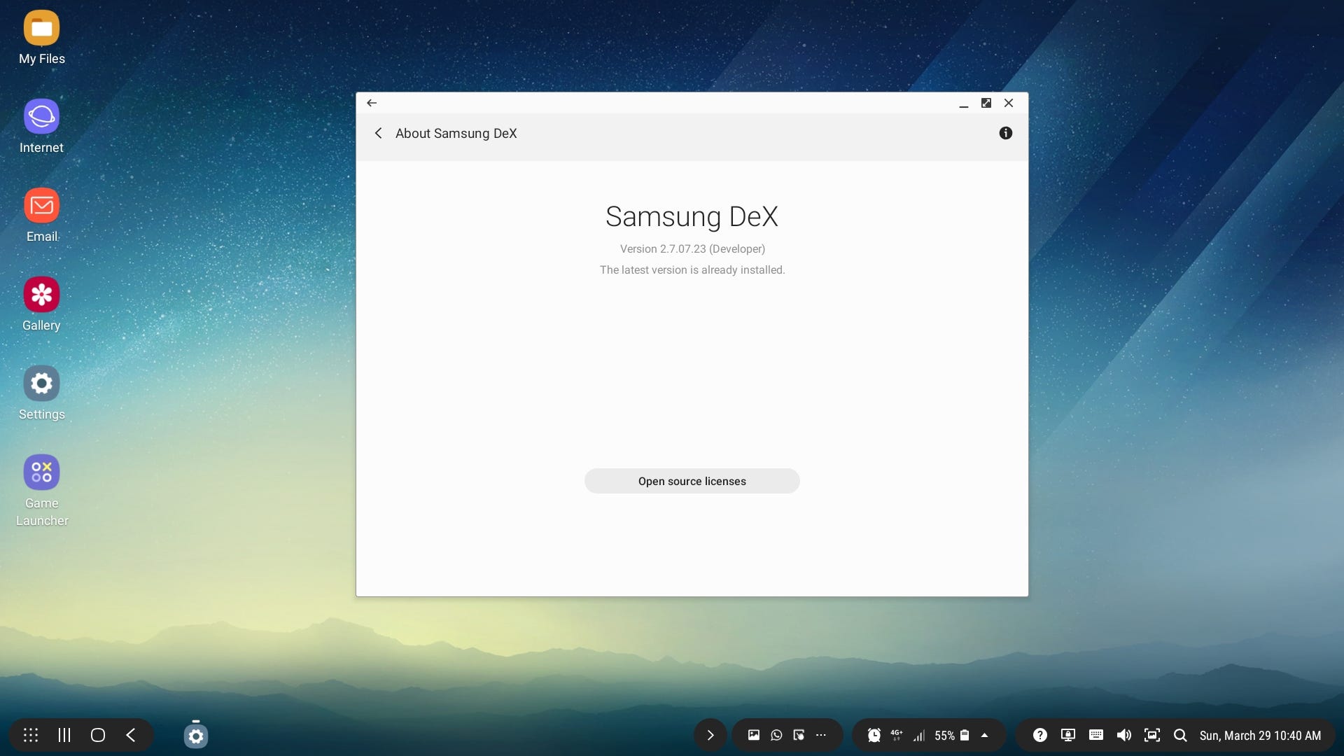Viewport: 1344px width, 756px height.
Task: Open the volume speaker control
Action: click(1124, 735)
